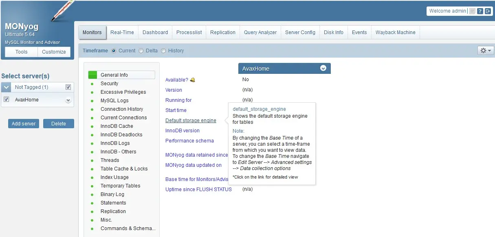
Task: Open Statements monitor group
Action: tap(113, 203)
